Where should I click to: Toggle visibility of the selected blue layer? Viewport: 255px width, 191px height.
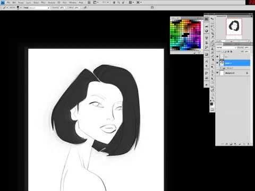(x=217, y=63)
